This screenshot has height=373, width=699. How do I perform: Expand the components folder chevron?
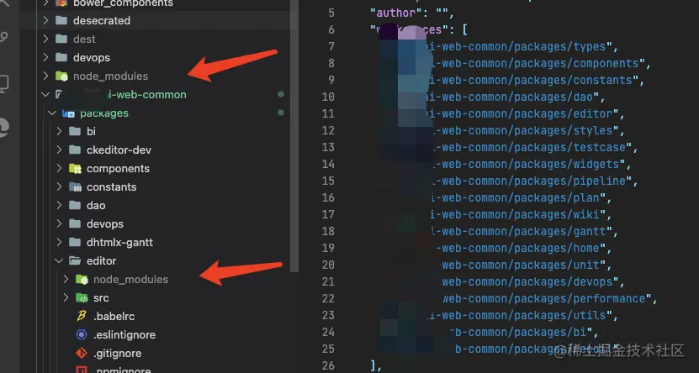(59, 169)
